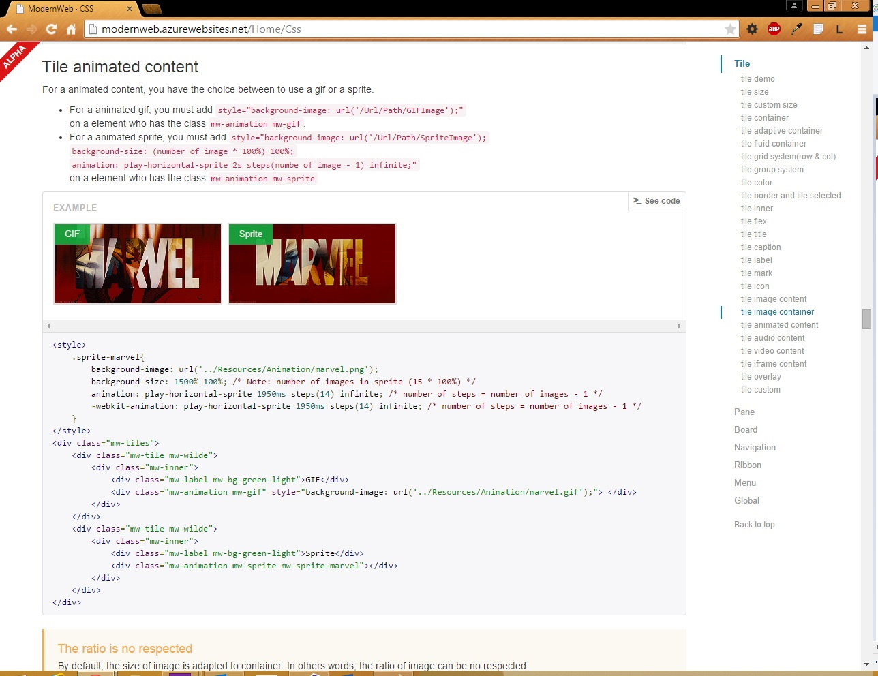Select the active tile image container link
This screenshot has height=676, width=878.
pyautogui.click(x=777, y=312)
